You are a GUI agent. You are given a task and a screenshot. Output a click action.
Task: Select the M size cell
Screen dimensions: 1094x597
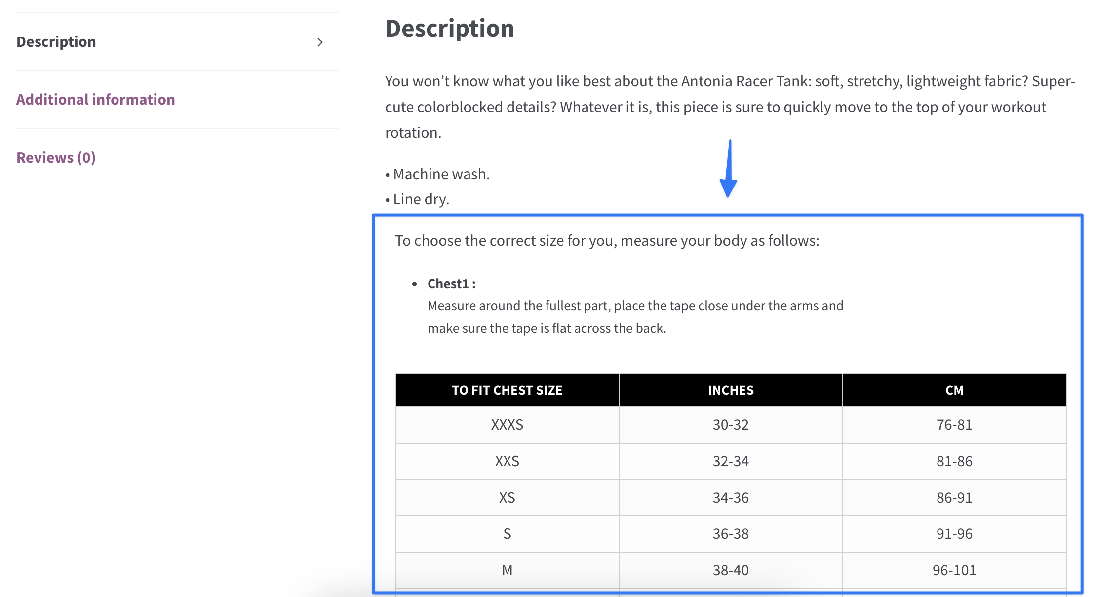(x=507, y=570)
